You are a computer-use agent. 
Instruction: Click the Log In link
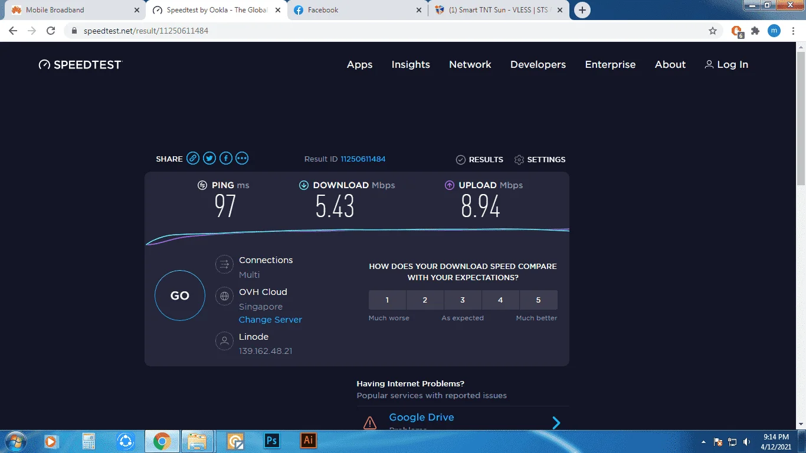pyautogui.click(x=726, y=65)
